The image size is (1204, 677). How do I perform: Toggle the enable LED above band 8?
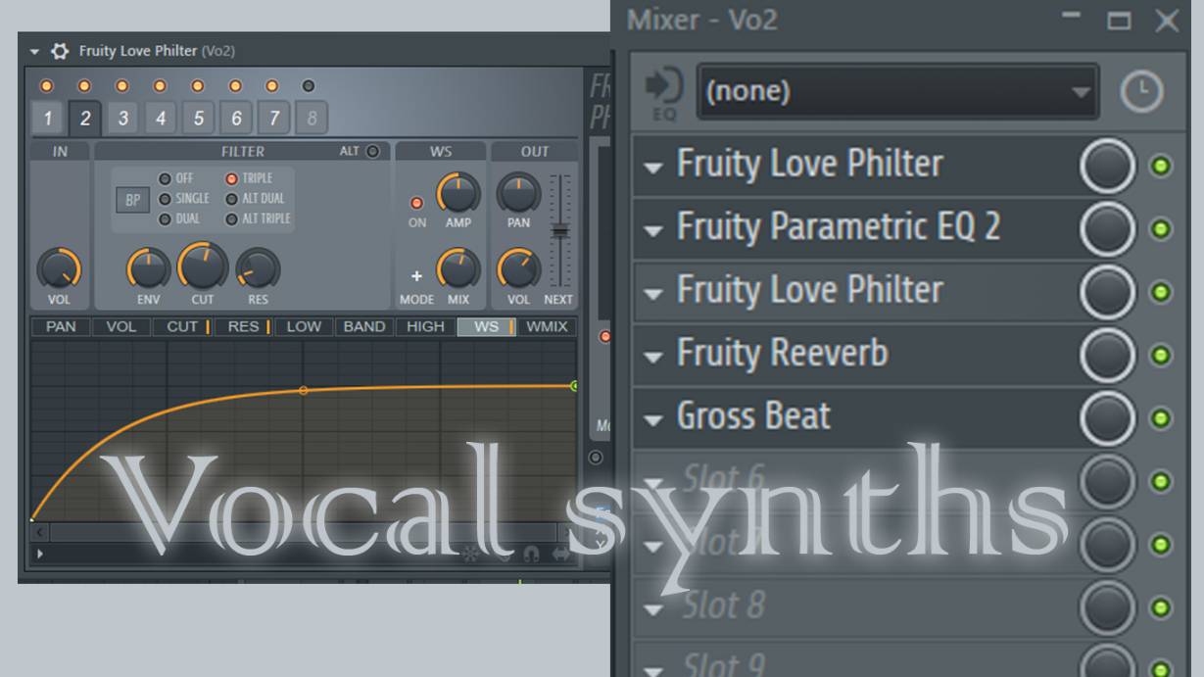309,86
